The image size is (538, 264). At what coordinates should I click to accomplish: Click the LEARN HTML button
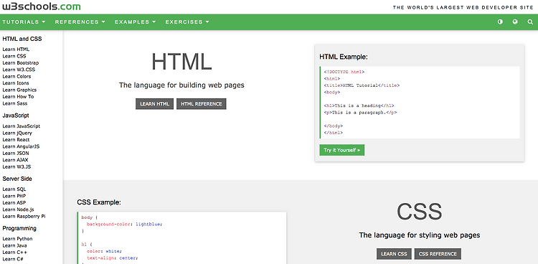click(154, 104)
